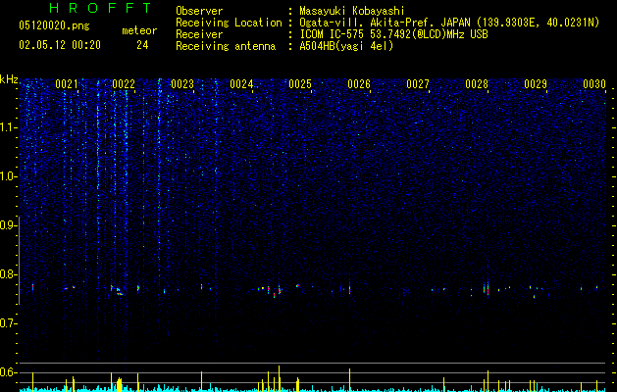Click the Receiving Location label
The height and width of the screenshot is (392, 617).
point(229,23)
